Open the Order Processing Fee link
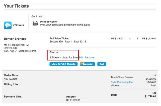 click(x=122, y=82)
